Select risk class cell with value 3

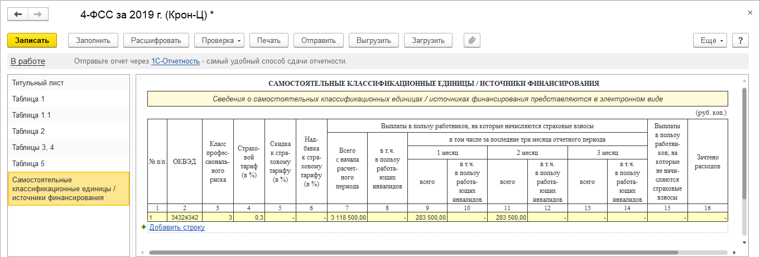pyautogui.click(x=218, y=217)
